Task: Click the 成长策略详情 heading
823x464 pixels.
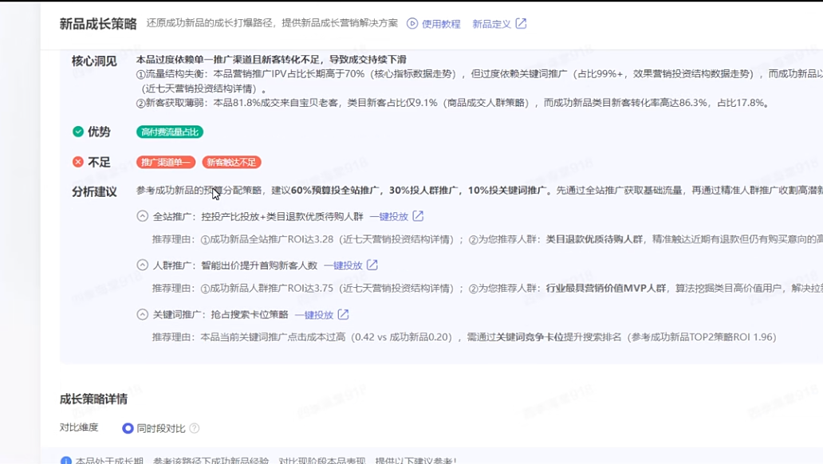Action: click(93, 399)
